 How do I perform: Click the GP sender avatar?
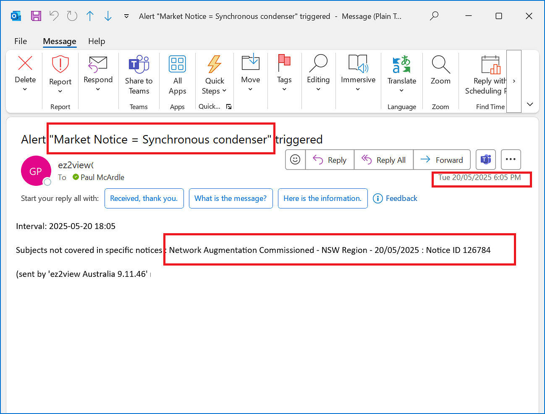click(36, 171)
